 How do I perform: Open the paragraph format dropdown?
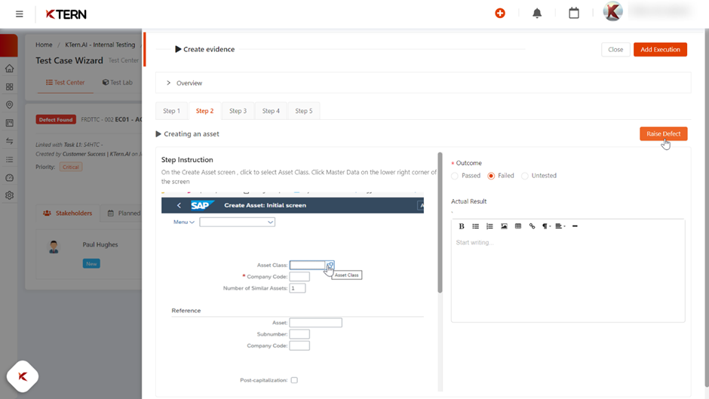click(546, 226)
